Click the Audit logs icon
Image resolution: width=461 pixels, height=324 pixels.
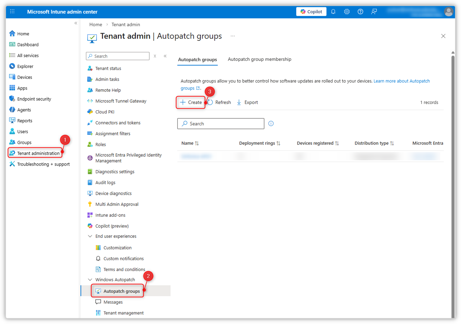pos(90,182)
